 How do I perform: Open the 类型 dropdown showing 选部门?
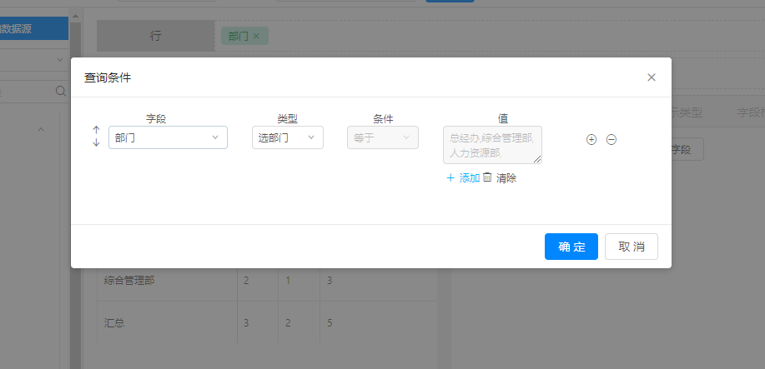point(287,137)
